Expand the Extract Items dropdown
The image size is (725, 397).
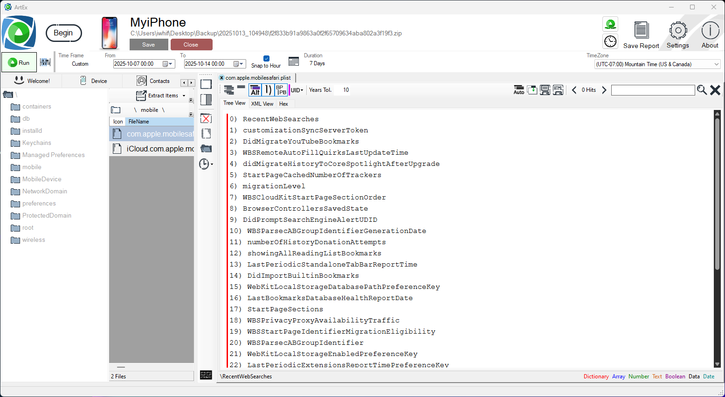(184, 96)
